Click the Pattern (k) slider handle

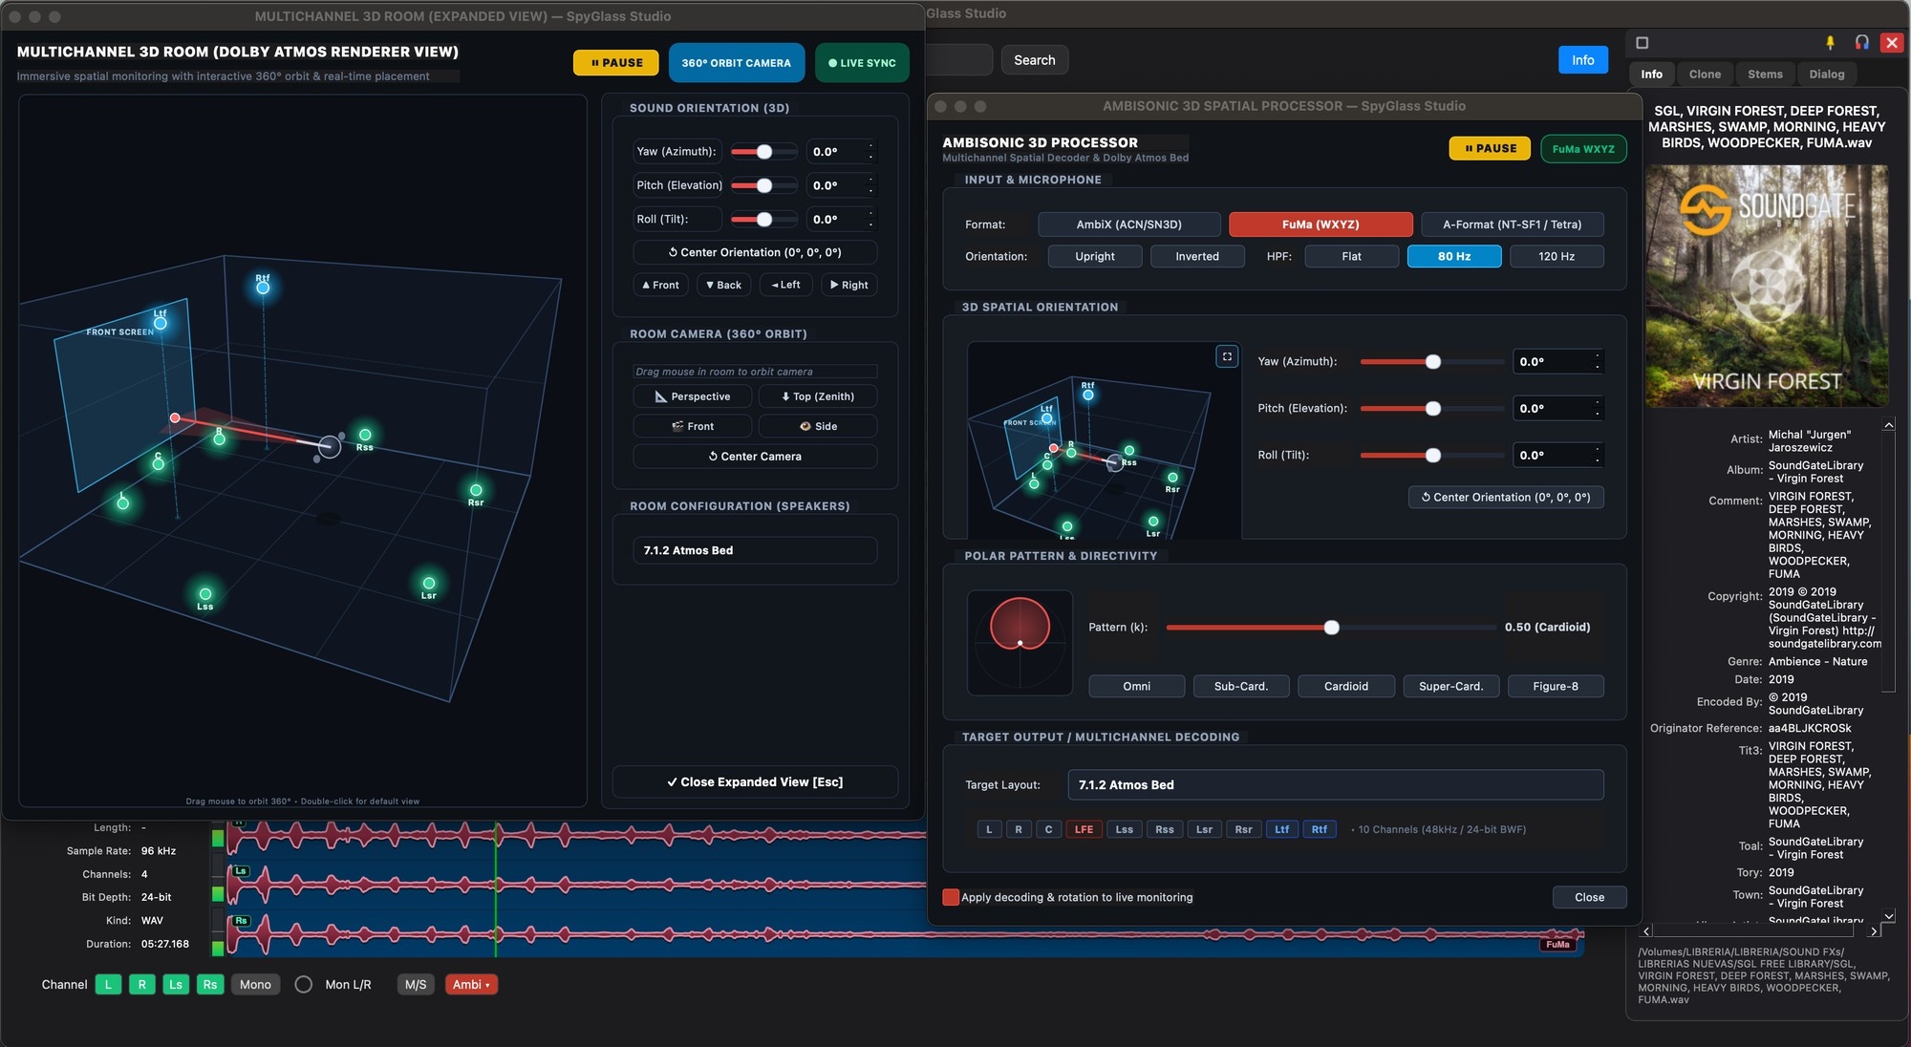tap(1331, 628)
